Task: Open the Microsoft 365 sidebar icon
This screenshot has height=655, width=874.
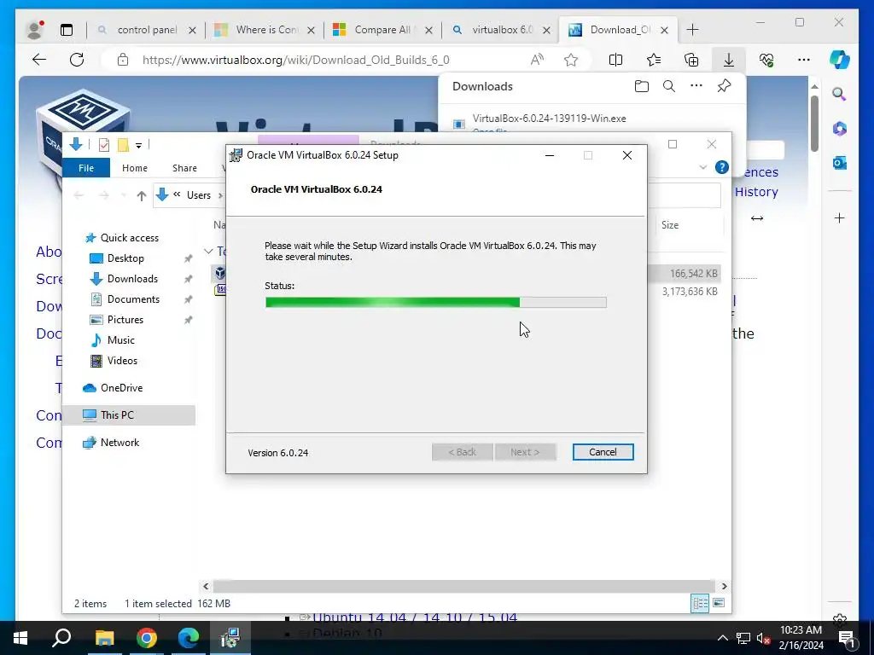Action: click(x=840, y=129)
